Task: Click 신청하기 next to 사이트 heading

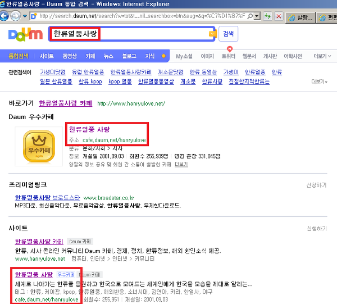Action: tap(317, 229)
